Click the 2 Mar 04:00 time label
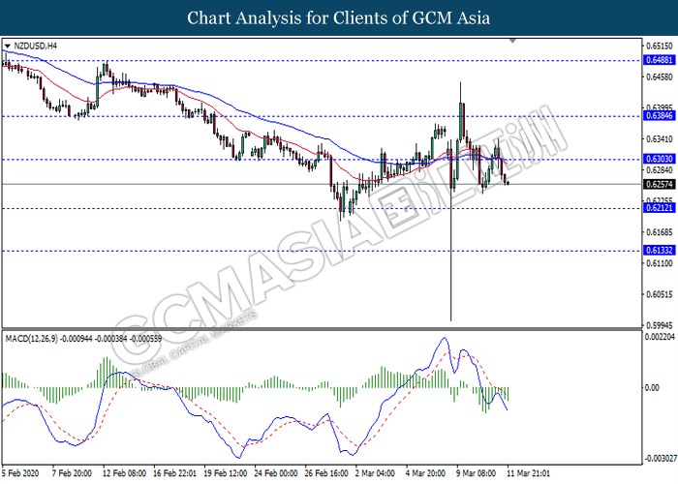Screen dimensions: 678x484 click(x=375, y=473)
